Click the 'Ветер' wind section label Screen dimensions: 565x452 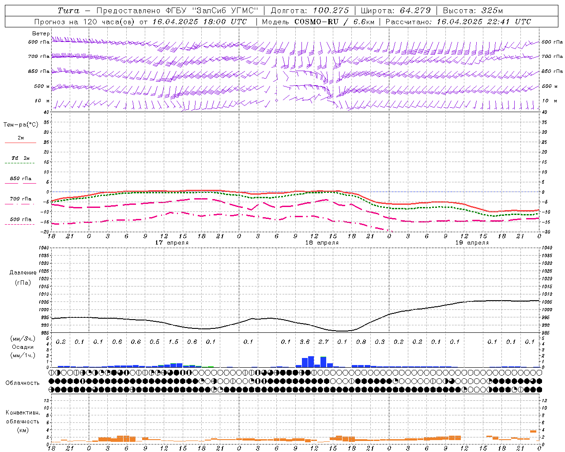click(x=41, y=34)
